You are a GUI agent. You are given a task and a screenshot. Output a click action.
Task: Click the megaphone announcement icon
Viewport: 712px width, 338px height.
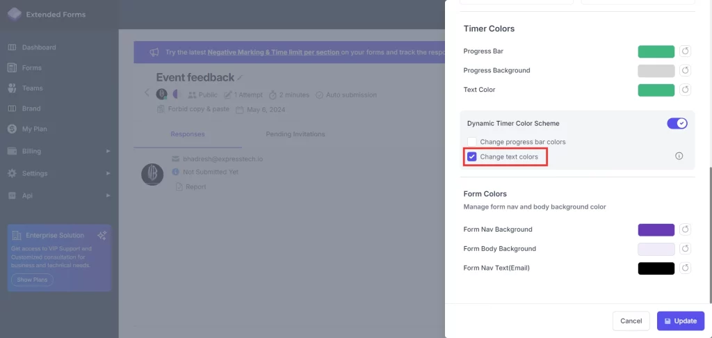tap(154, 52)
